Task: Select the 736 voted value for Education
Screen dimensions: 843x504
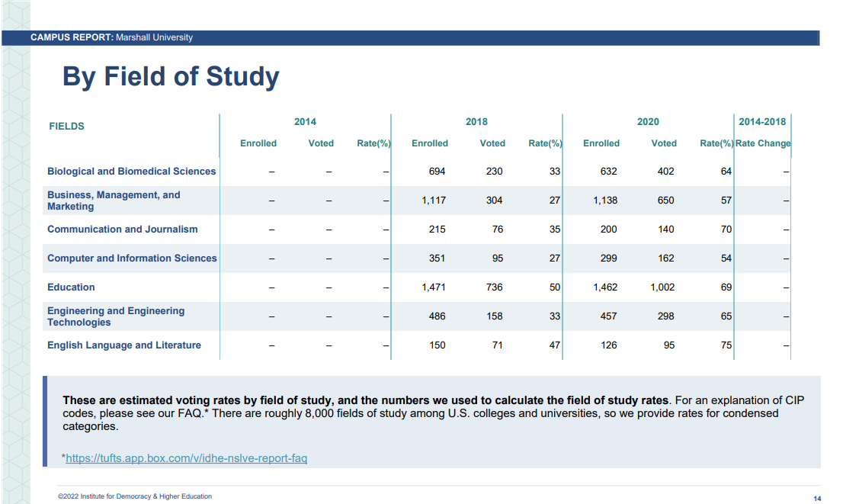Action: 494,287
